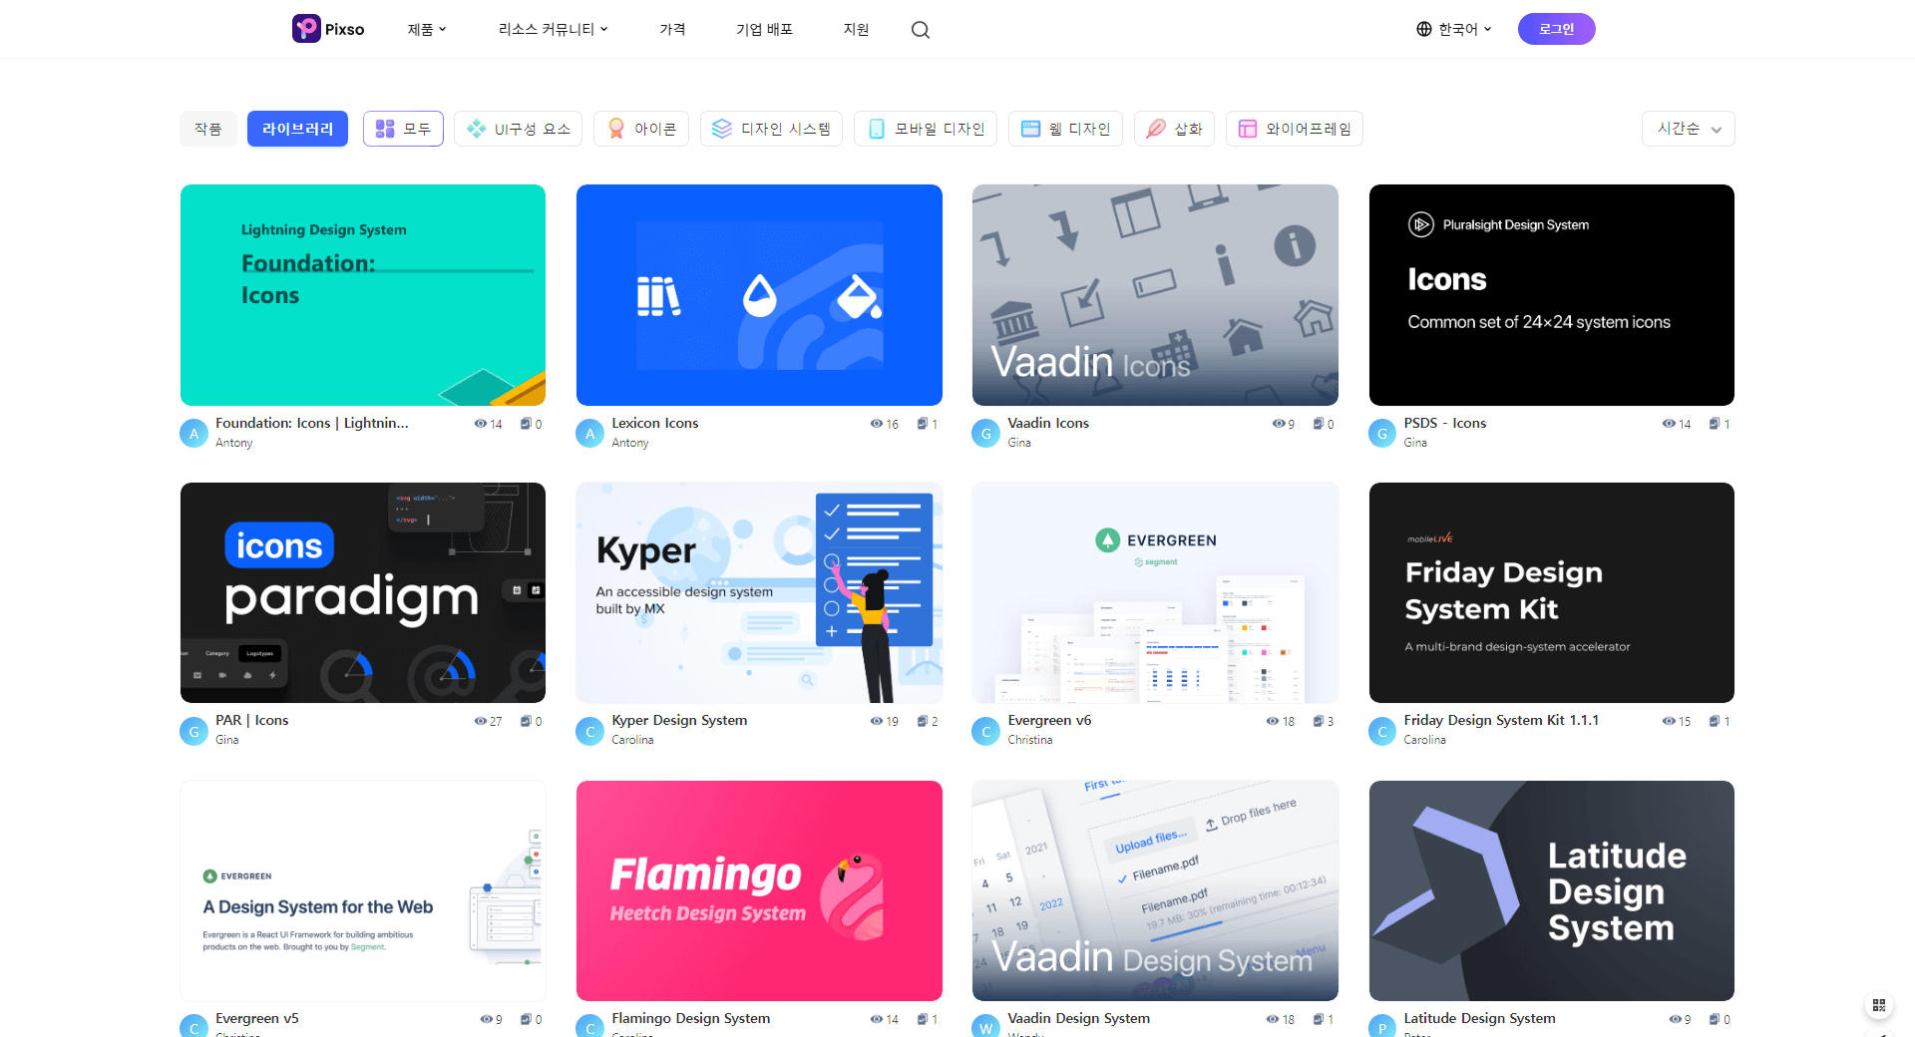This screenshot has height=1037, width=1915.
Task: Open the Flamingo Heetch Design System thumbnail
Action: [759, 890]
